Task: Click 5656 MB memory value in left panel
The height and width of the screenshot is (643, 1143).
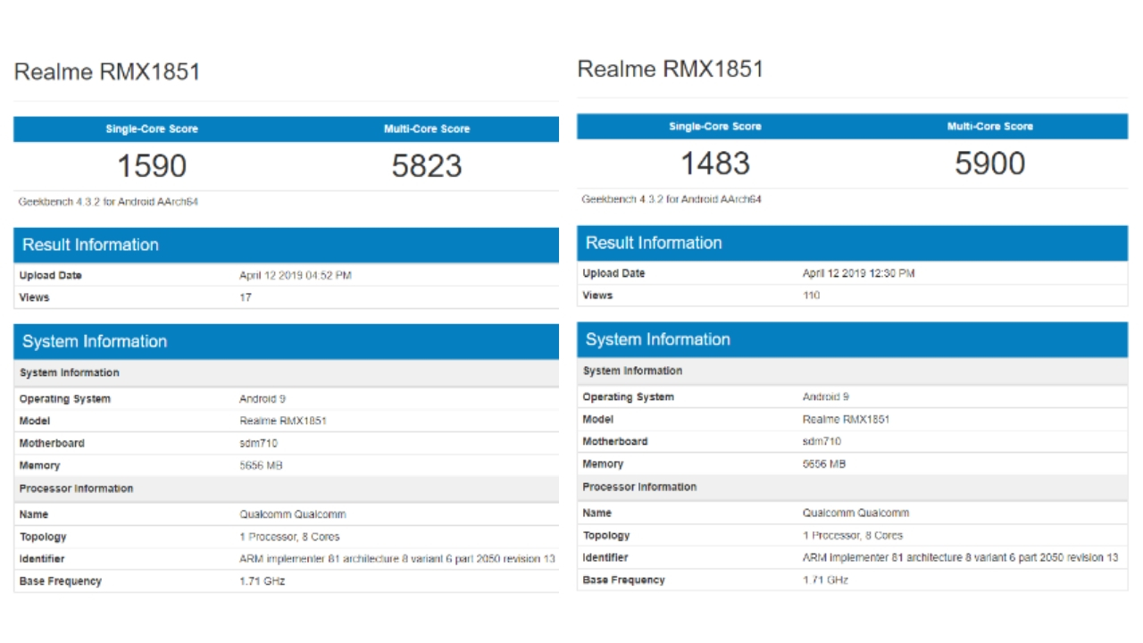Action: click(x=261, y=465)
